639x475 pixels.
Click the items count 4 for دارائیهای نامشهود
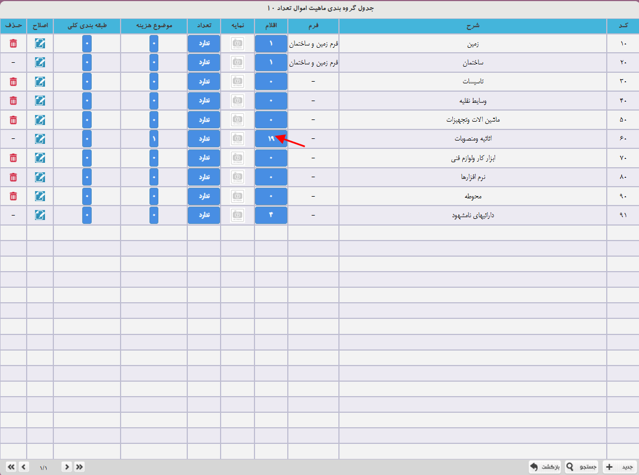[x=271, y=215]
